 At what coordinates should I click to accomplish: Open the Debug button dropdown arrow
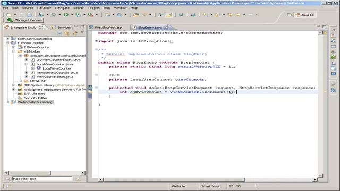click(59, 15)
